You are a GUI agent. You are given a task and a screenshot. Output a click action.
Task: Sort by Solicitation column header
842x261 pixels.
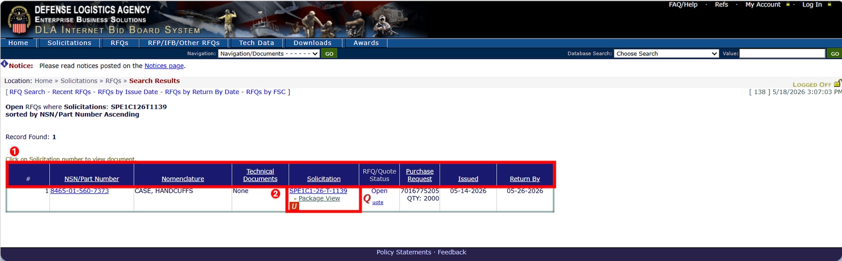click(324, 179)
